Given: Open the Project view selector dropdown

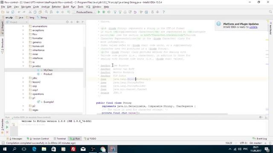Looking at the screenshot, I should pyautogui.click(x=17, y=22).
